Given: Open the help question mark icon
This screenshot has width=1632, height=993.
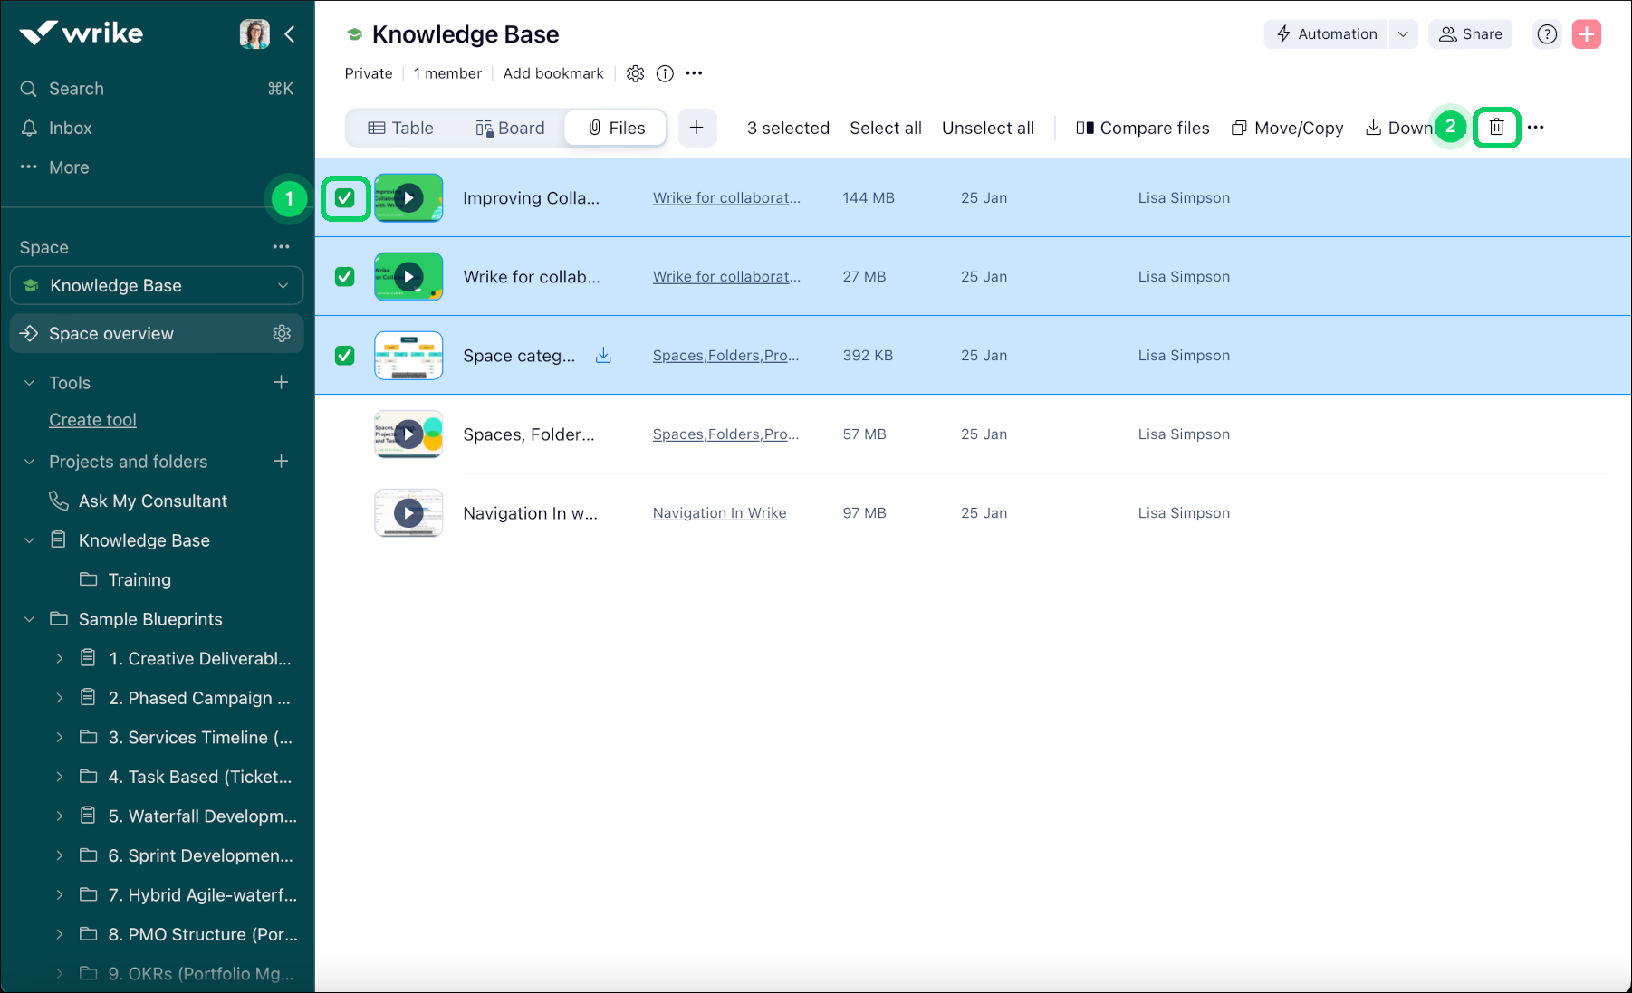Looking at the screenshot, I should 1547,34.
